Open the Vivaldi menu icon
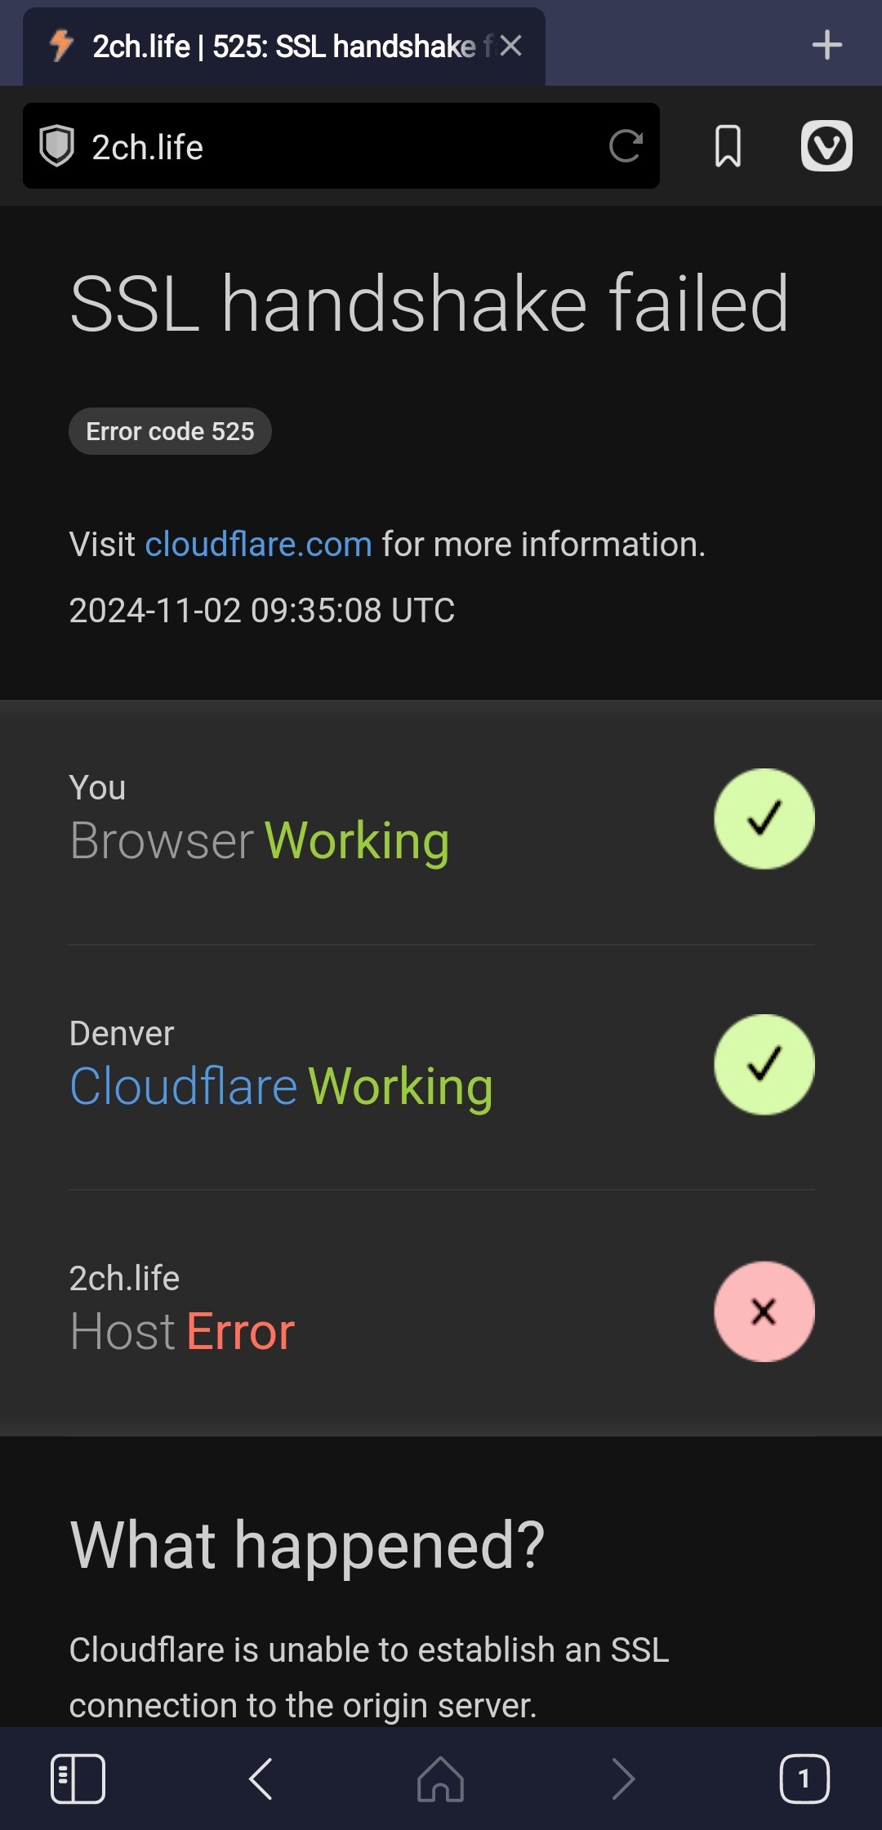 tap(826, 146)
